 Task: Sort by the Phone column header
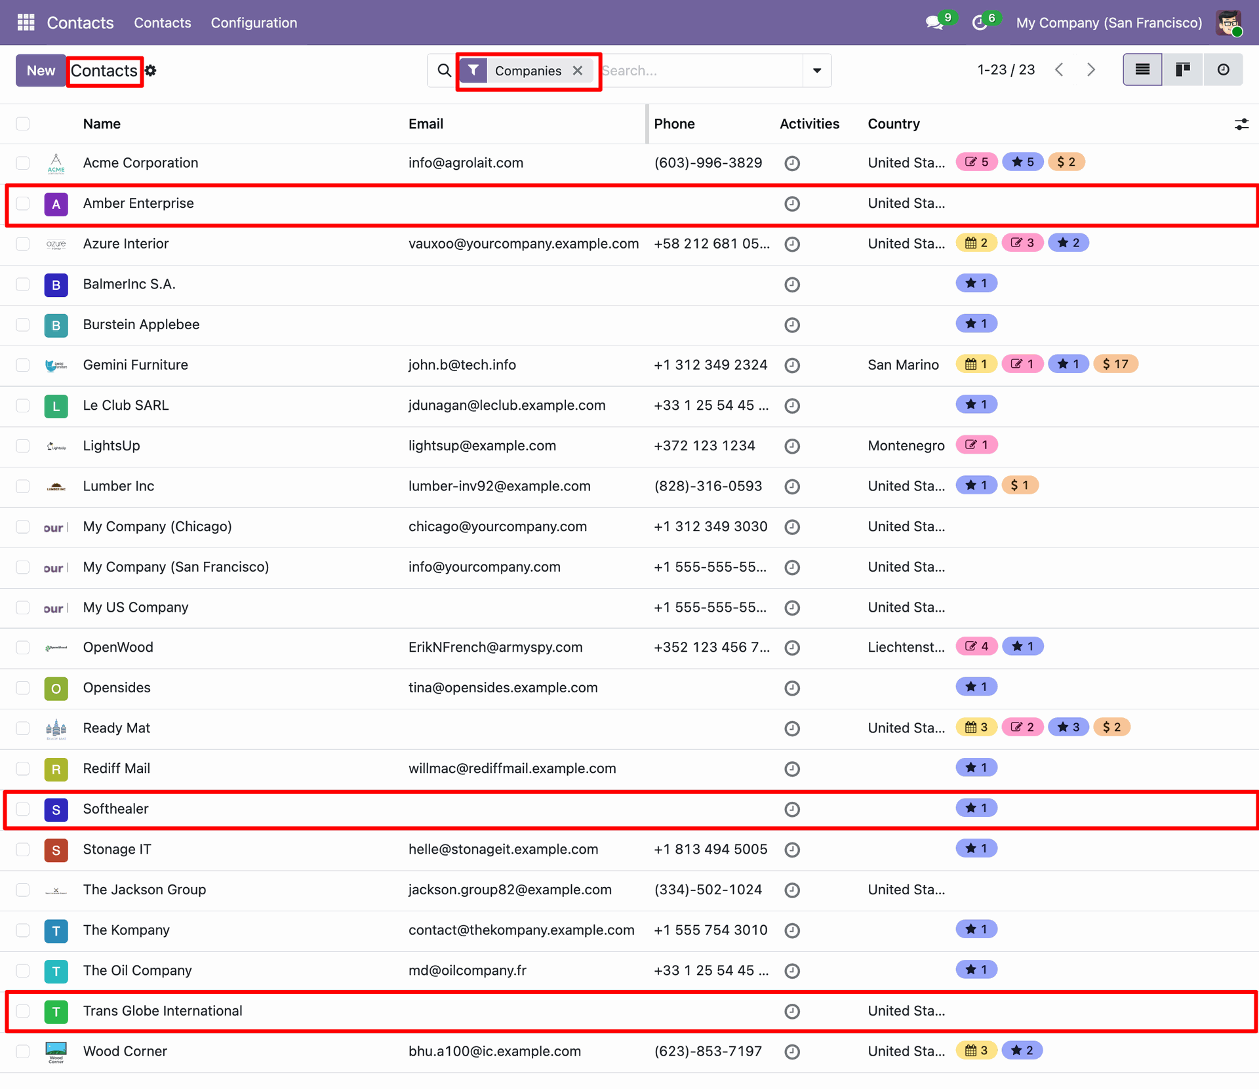pos(674,124)
